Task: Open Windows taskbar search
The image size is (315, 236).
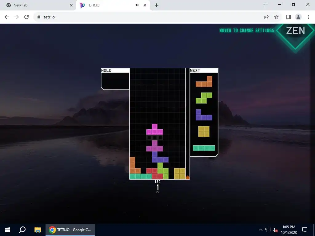Action: coord(22,230)
